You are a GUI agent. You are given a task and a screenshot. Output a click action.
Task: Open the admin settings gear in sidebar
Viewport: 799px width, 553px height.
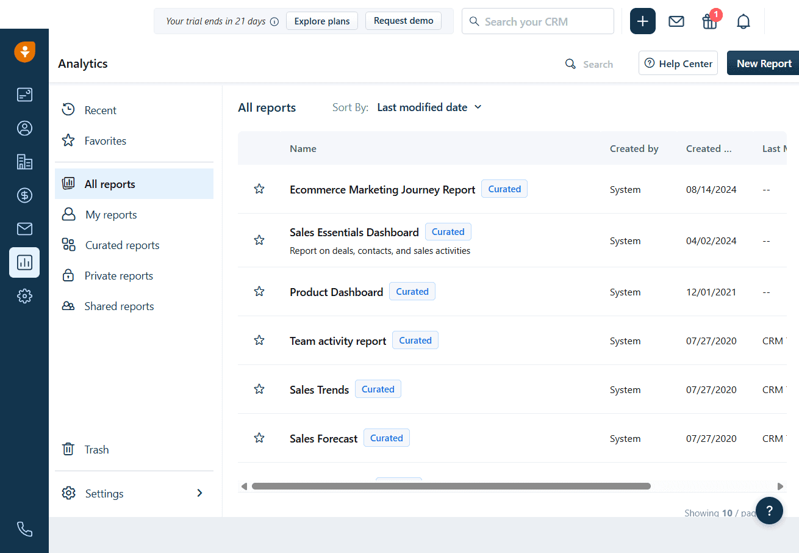point(24,296)
